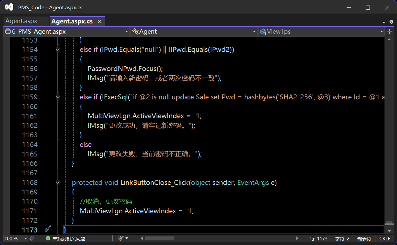Close the Agent.aspx.cs tab

(x=99, y=21)
